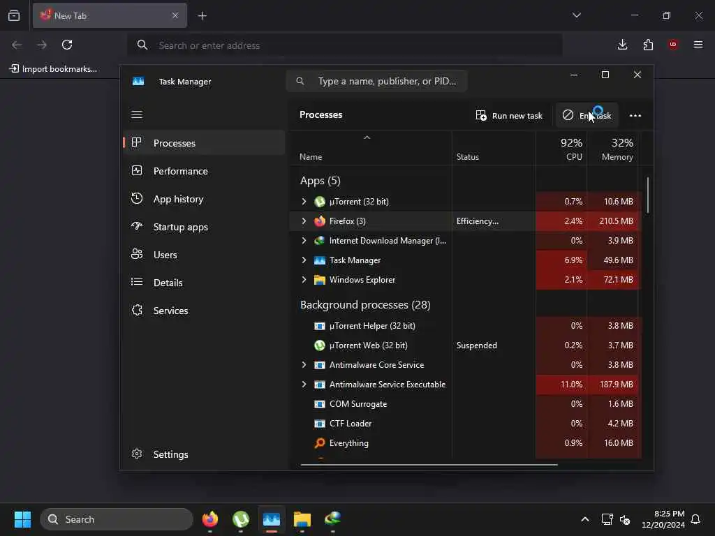
Task: Click the Firefox address bar
Action: coord(345,45)
